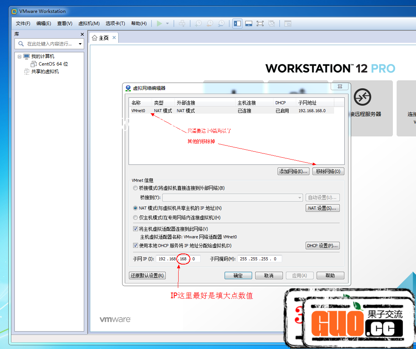Click the green power on play icon
This screenshot has width=416, height=349.
[x=159, y=23]
